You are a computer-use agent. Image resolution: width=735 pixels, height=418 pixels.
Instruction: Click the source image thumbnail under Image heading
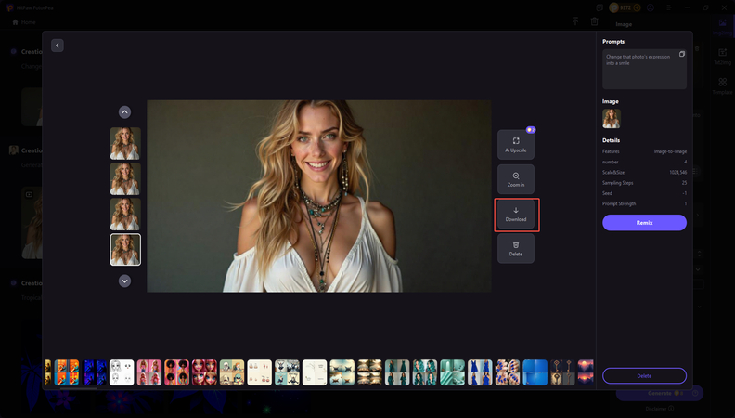point(612,119)
